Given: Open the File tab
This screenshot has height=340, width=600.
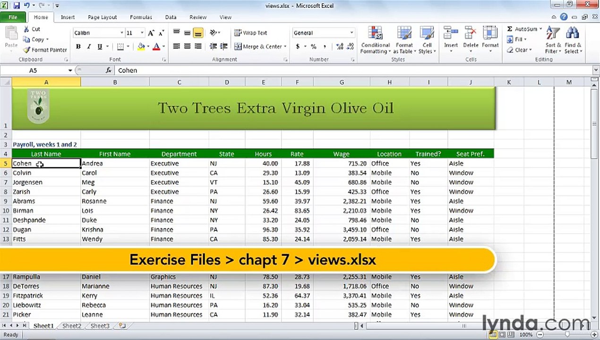Looking at the screenshot, I should point(13,17).
